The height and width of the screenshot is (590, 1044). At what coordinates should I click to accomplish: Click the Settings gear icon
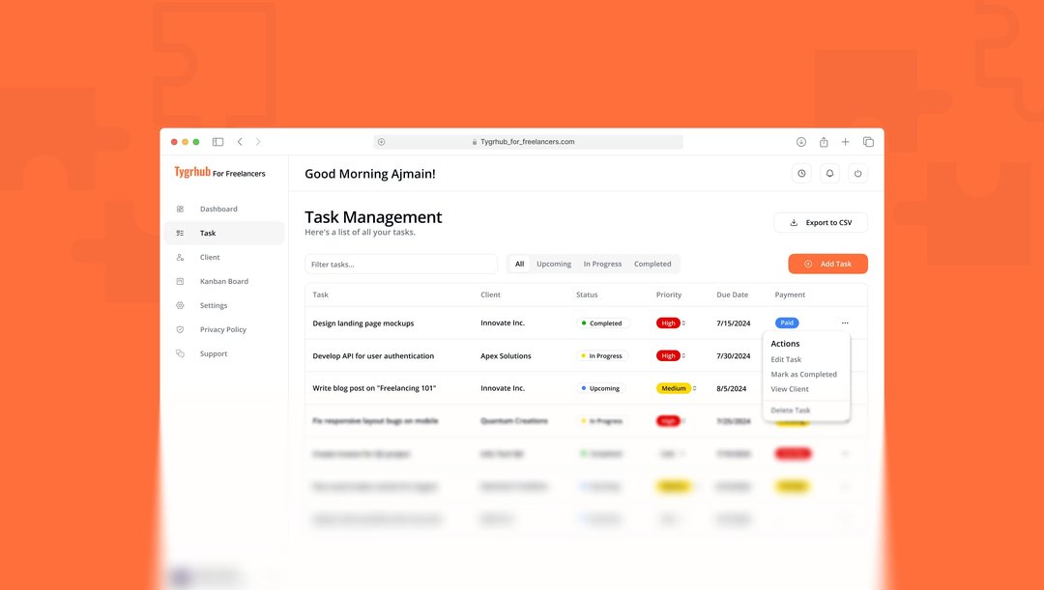[x=180, y=305]
